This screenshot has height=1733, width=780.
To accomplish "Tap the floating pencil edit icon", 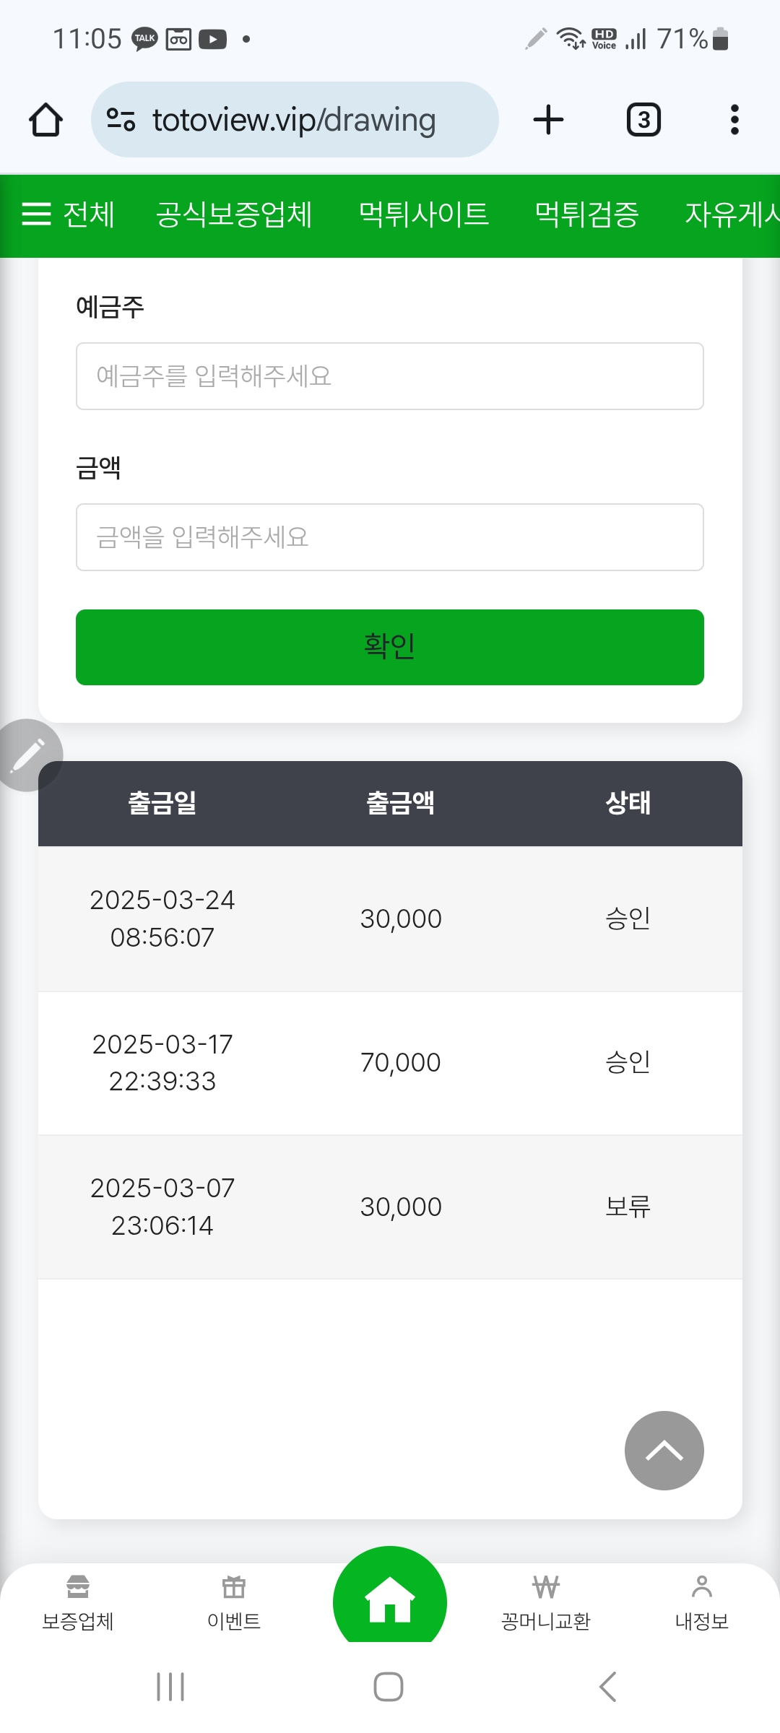I will point(27,755).
